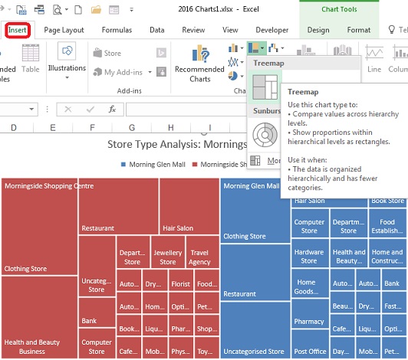Click the Bing Maps add-in icon

(161, 53)
